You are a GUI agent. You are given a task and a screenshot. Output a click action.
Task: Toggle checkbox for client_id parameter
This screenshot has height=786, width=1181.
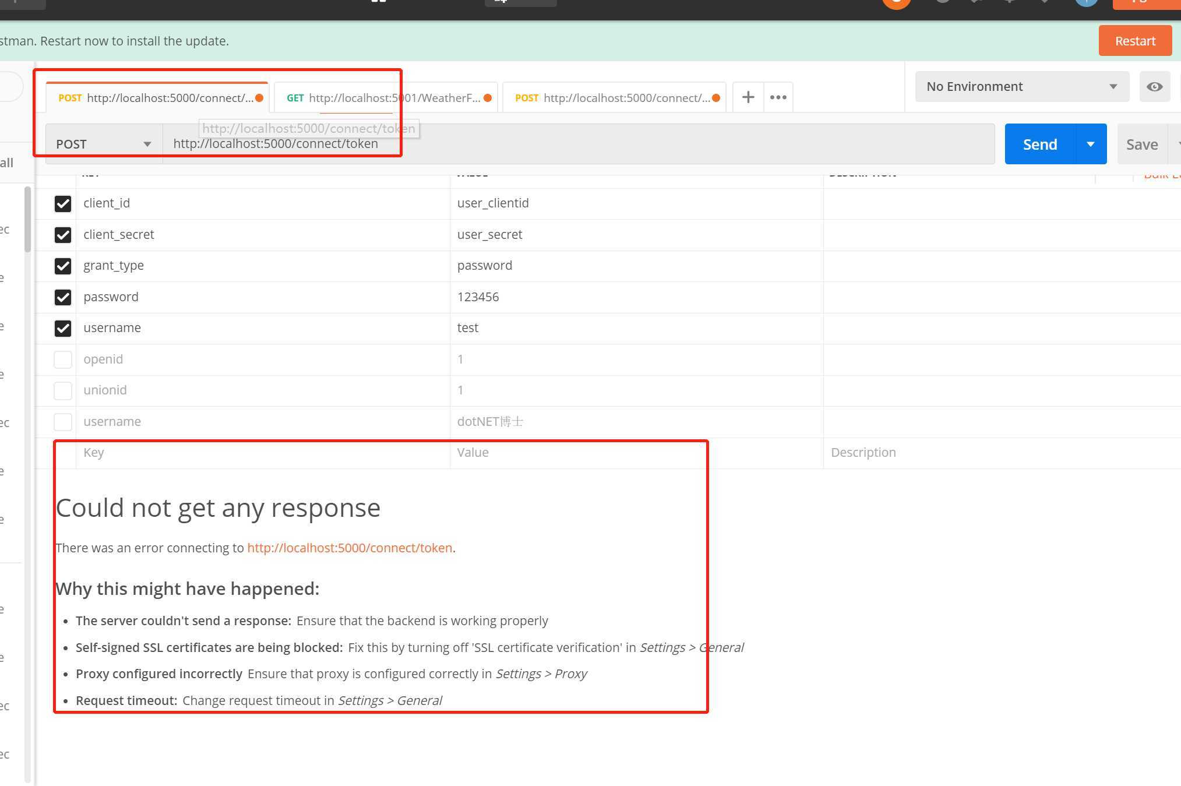pos(62,203)
